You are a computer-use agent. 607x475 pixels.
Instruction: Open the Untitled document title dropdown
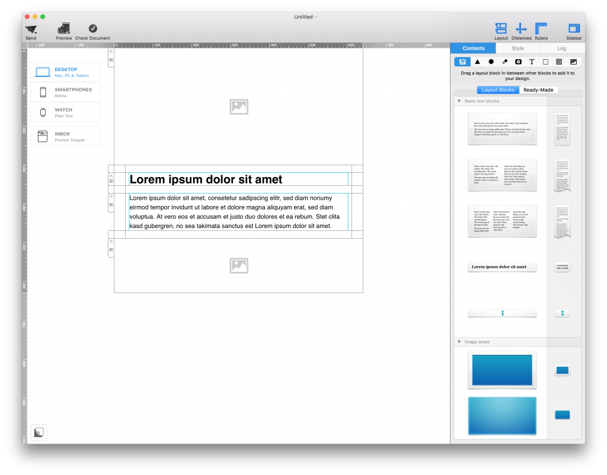(x=305, y=17)
